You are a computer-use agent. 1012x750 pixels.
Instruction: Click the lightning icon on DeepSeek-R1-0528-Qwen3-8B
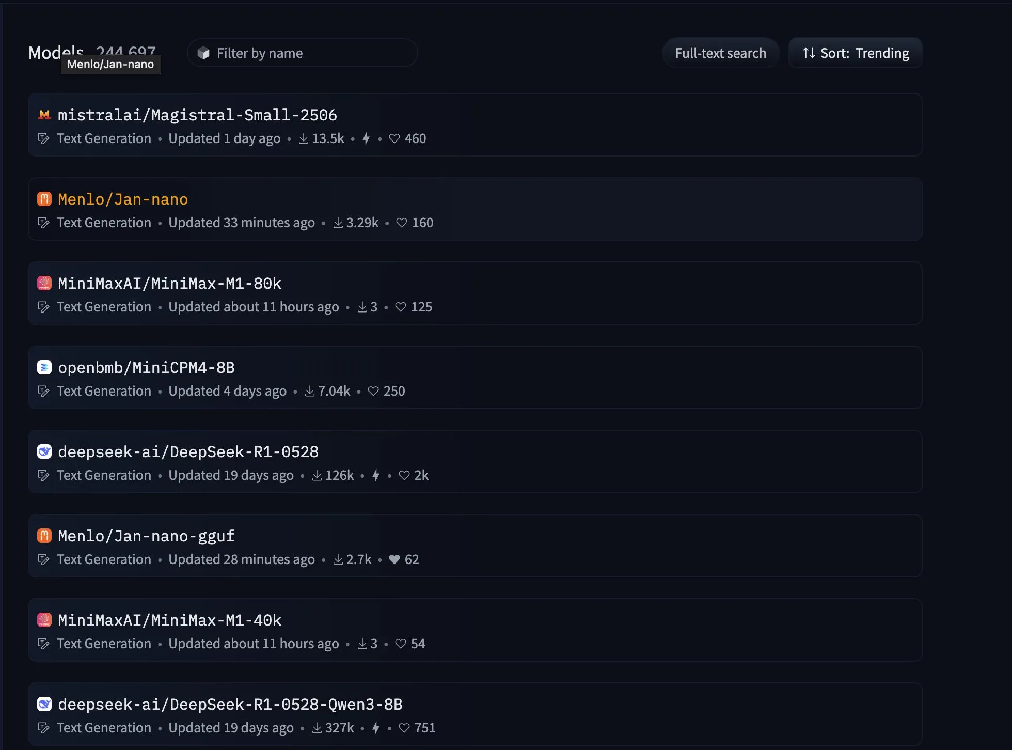click(376, 728)
